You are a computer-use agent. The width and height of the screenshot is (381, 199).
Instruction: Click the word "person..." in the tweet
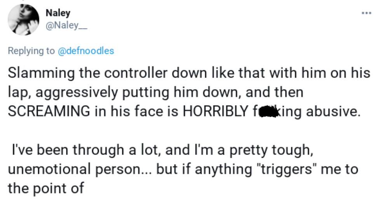click(x=124, y=170)
